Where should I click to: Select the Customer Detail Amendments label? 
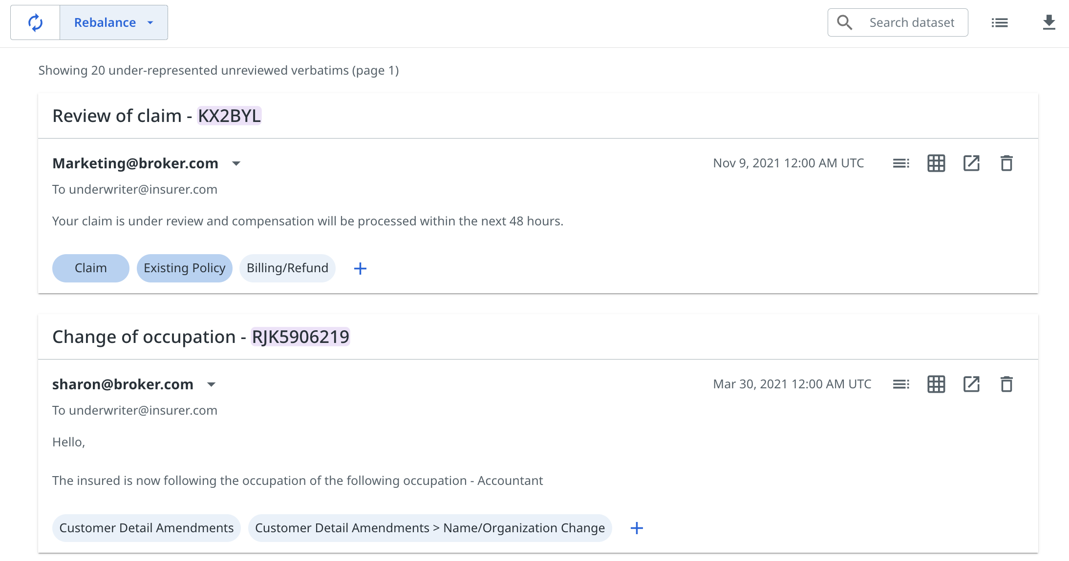[x=146, y=528]
